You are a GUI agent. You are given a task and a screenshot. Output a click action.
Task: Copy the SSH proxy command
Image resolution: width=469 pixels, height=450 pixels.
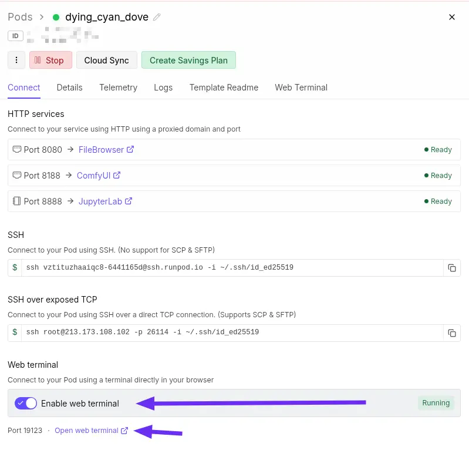point(451,268)
